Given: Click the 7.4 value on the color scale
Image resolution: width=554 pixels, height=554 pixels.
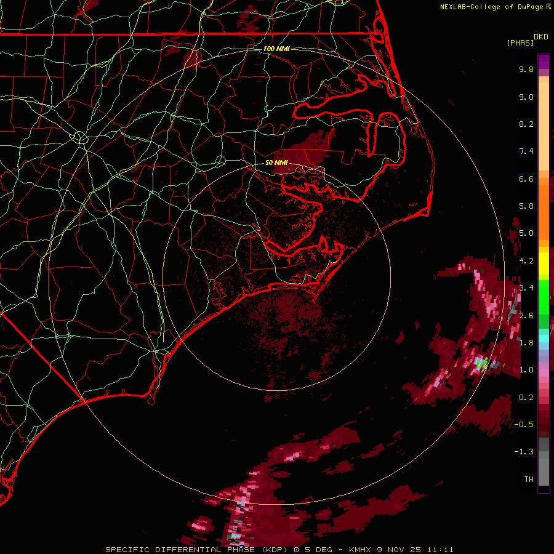Looking at the screenshot, I should (526, 151).
